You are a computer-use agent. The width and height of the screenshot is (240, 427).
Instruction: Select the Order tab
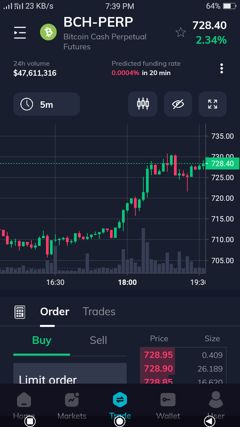(x=55, y=312)
